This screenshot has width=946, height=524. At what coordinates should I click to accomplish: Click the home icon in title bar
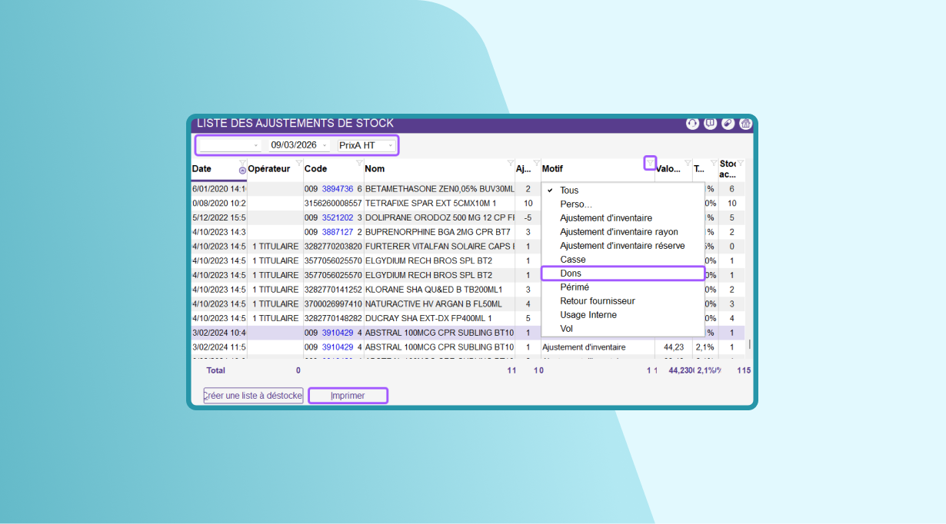click(x=745, y=124)
